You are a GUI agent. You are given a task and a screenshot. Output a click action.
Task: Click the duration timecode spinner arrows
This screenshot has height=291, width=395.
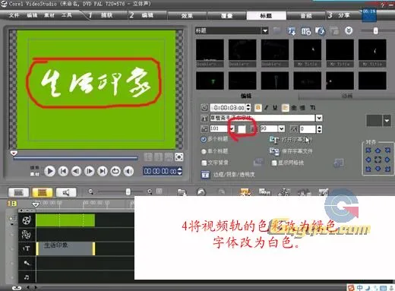pyautogui.click(x=248, y=108)
